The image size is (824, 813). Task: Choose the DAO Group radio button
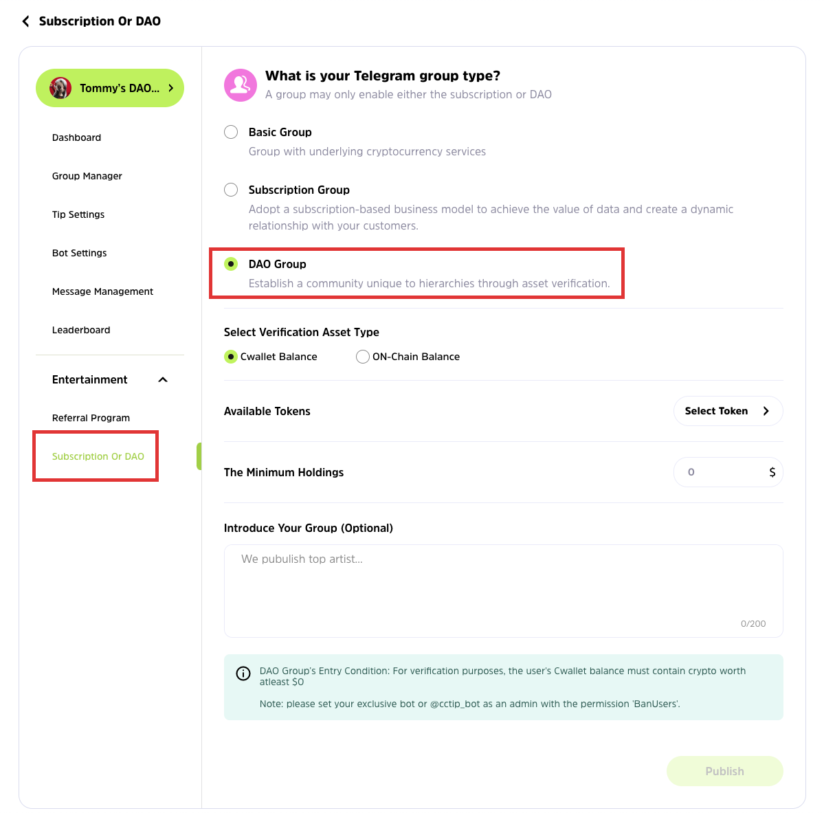232,264
